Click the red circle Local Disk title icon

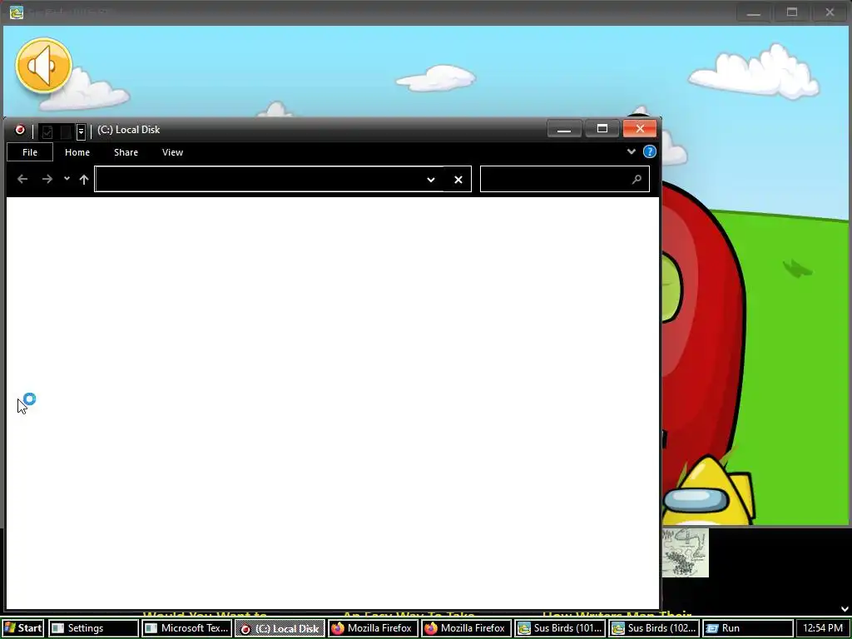pyautogui.click(x=20, y=130)
